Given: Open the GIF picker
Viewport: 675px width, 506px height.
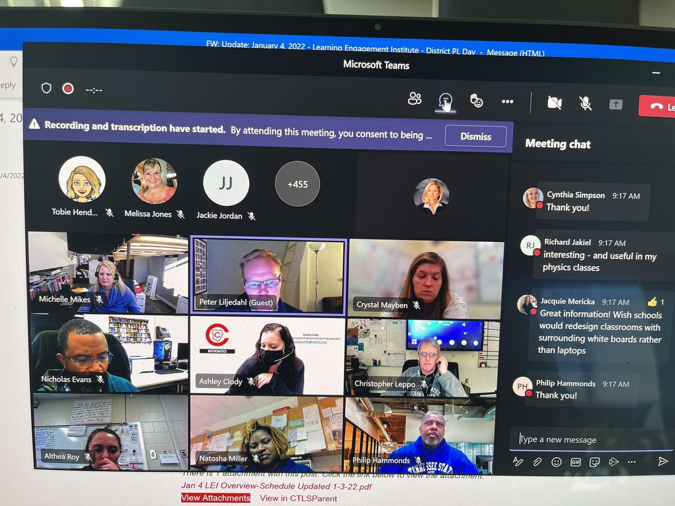Looking at the screenshot, I should 574,462.
